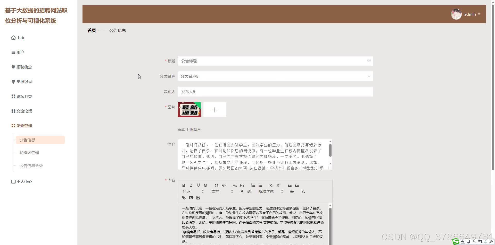
Task: Expand the 分类名称 category dropdown
Action: coord(275,76)
